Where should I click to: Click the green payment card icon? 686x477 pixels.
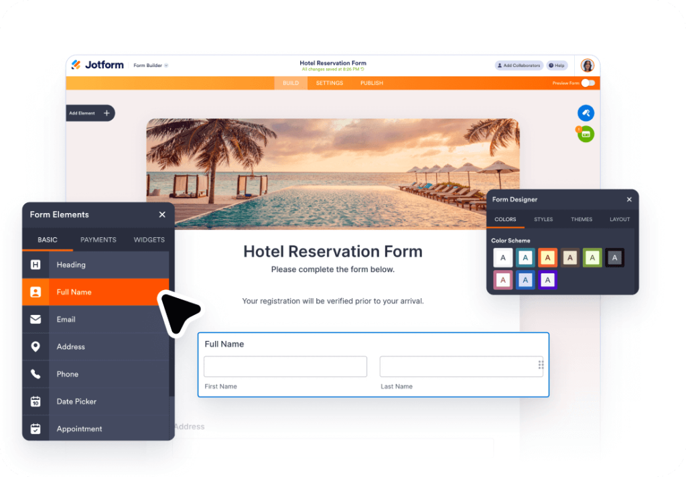(586, 135)
